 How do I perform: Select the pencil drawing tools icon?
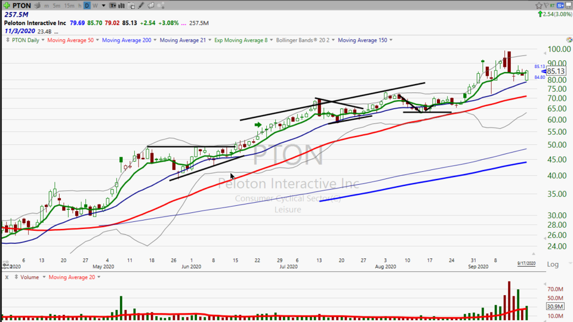[141, 5]
